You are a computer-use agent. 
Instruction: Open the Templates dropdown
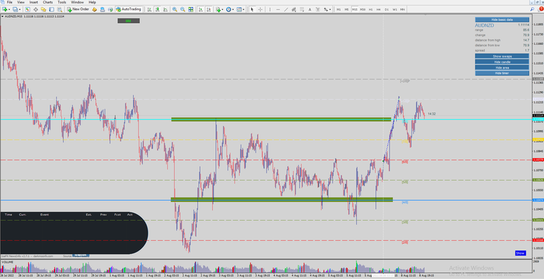pos(241,10)
